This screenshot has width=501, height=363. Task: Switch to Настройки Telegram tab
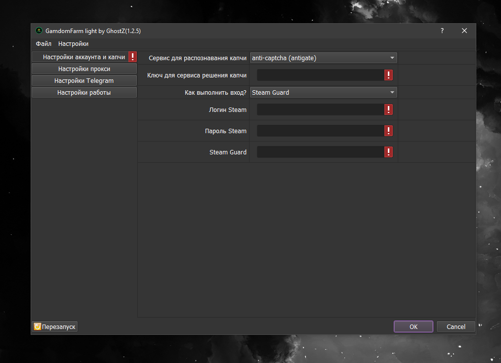tap(84, 80)
